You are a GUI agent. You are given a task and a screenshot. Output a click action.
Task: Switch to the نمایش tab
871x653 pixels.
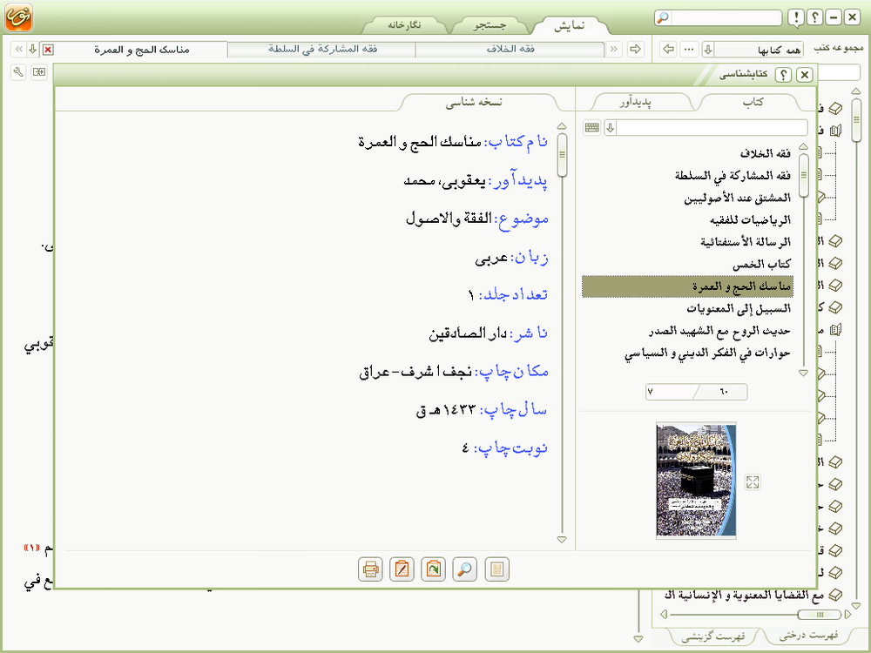click(569, 25)
